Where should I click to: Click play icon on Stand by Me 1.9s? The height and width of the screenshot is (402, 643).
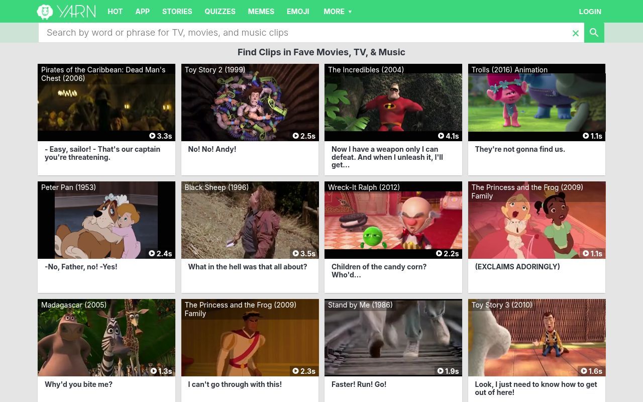tap(441, 371)
